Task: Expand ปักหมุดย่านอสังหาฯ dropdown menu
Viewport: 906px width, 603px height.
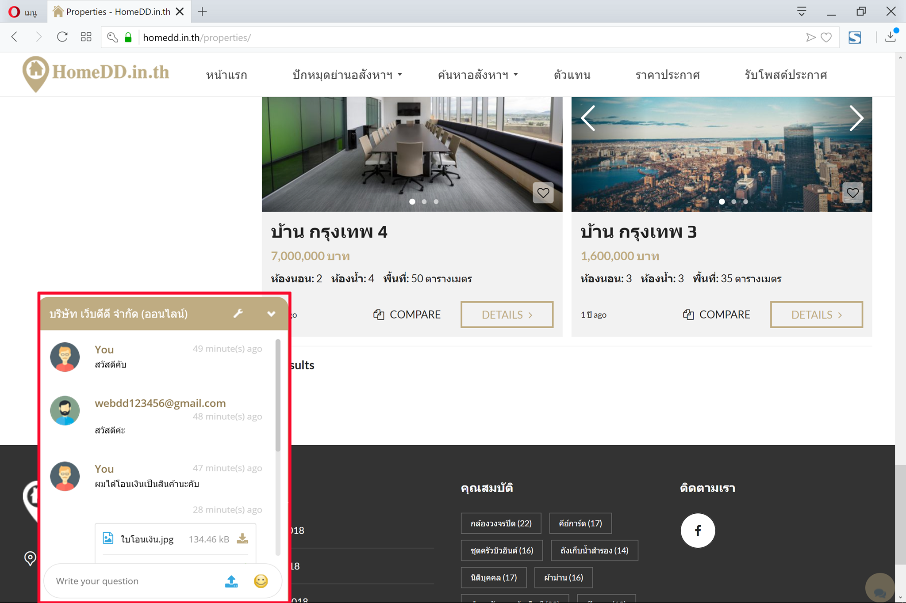Action: (347, 75)
